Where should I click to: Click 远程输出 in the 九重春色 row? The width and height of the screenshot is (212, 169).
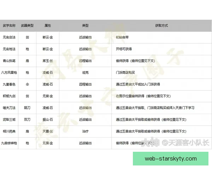pos(85,84)
